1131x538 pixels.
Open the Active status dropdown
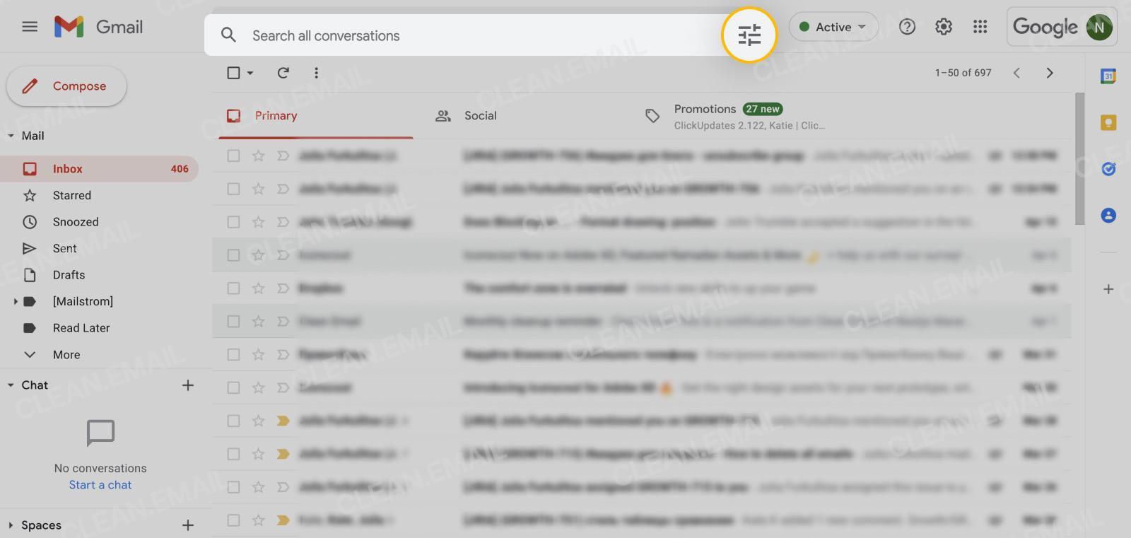(833, 27)
